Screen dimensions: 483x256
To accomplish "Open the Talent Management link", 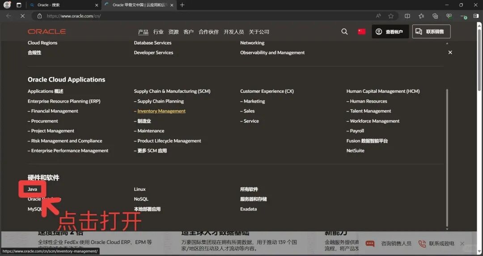I will [371, 111].
